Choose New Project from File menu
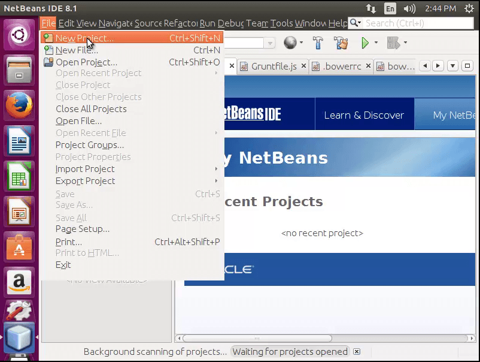 (x=132, y=38)
